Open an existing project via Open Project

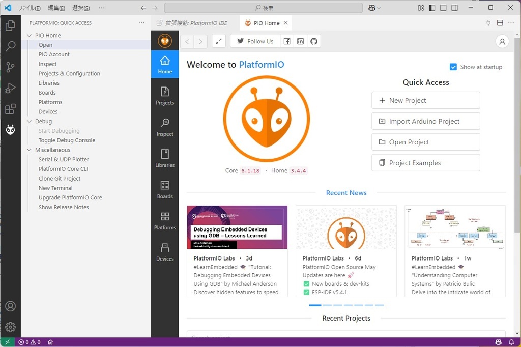click(425, 141)
